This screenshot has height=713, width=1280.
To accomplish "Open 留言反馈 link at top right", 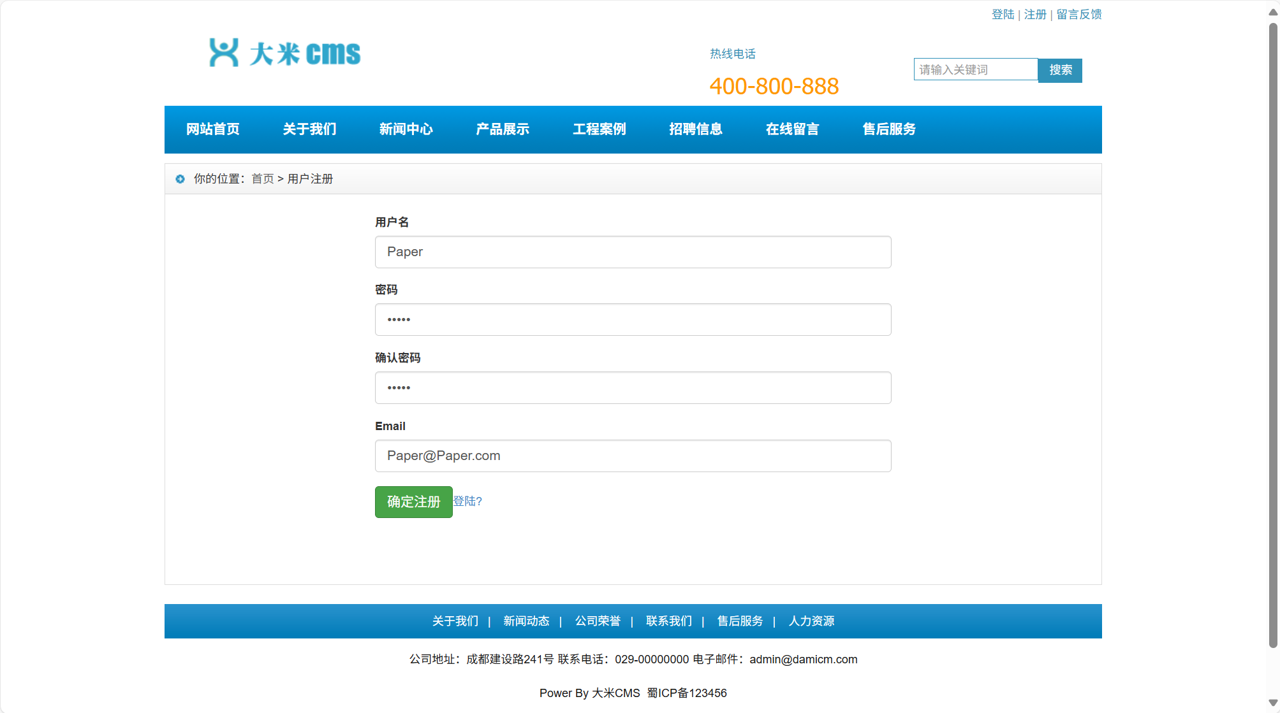I will pyautogui.click(x=1079, y=14).
